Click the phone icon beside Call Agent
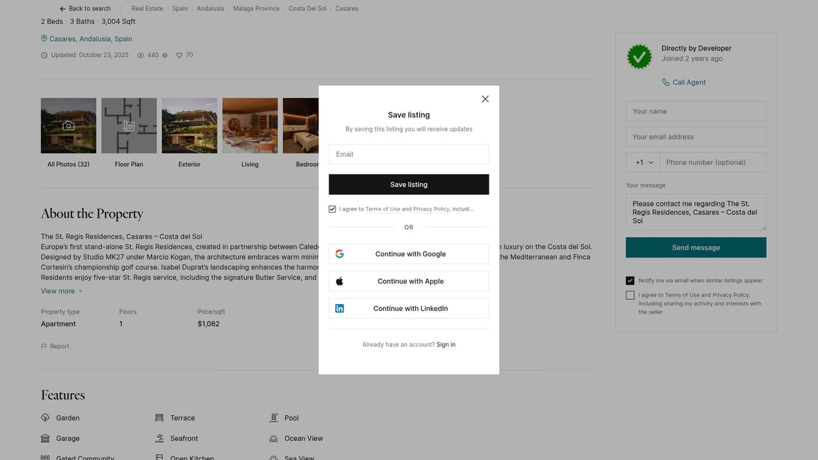Viewport: 818px width, 460px height. (x=665, y=82)
